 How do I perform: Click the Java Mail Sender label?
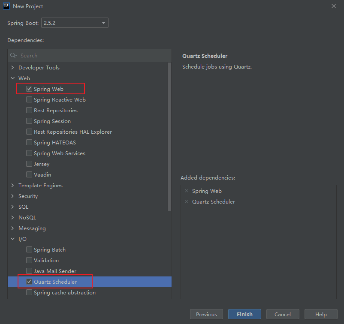(55, 271)
